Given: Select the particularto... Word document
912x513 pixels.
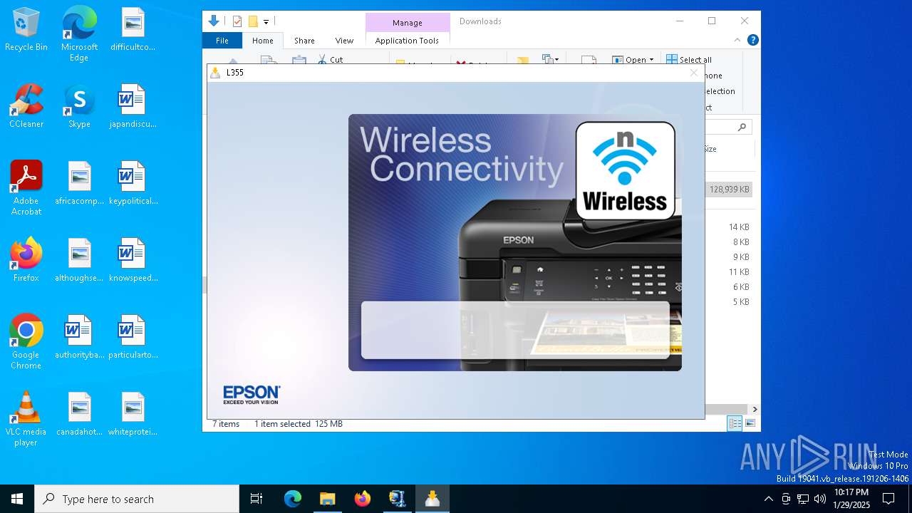Looking at the screenshot, I should (133, 338).
